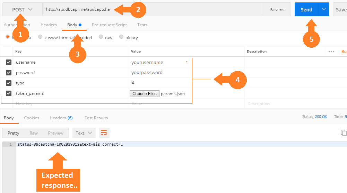Click the Send button

(306, 10)
